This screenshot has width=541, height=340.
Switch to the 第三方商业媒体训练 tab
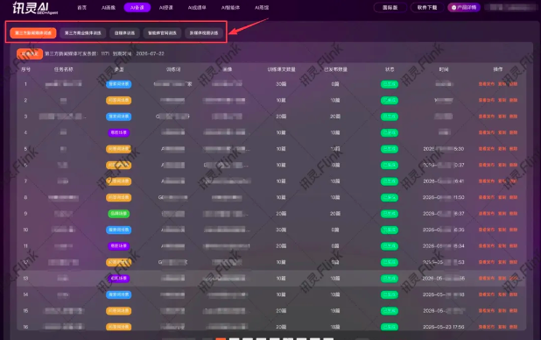(x=83, y=32)
